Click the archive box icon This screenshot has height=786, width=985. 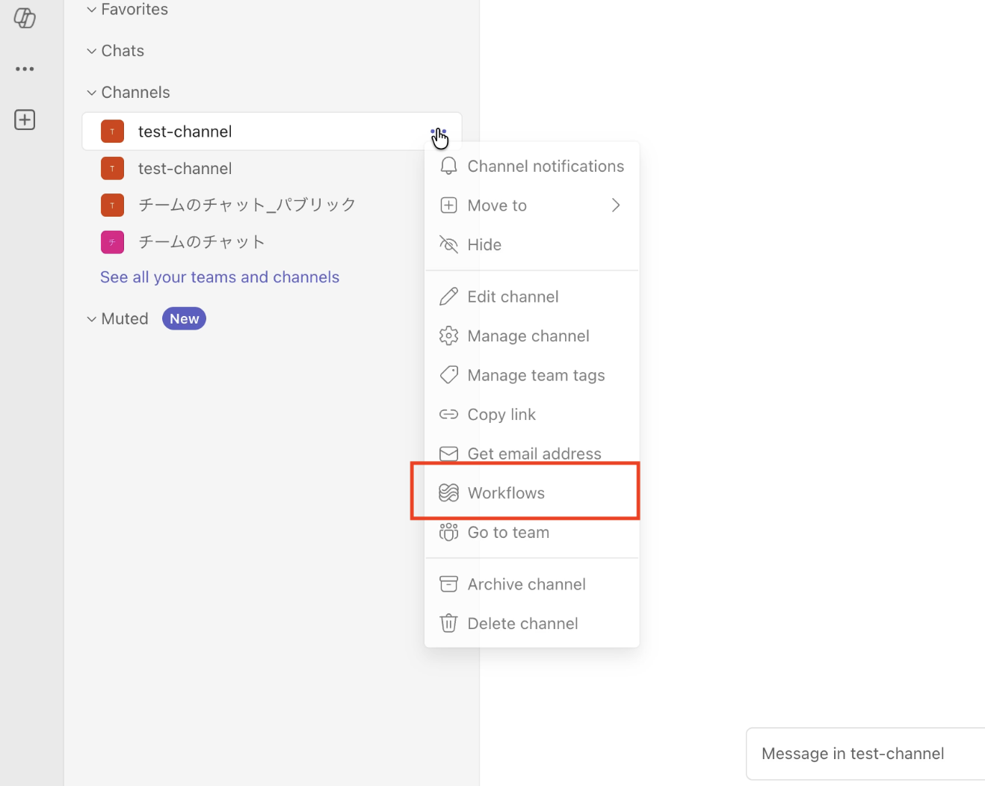click(448, 584)
